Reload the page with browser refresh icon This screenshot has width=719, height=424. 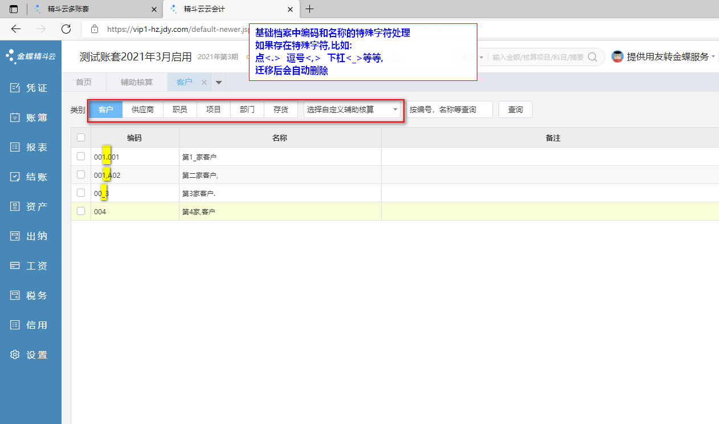66,29
